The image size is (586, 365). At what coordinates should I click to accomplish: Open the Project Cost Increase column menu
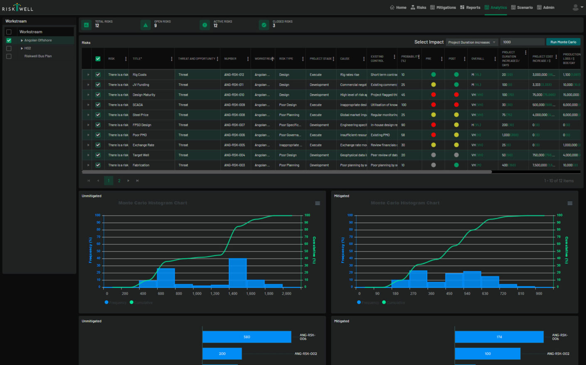click(x=556, y=57)
